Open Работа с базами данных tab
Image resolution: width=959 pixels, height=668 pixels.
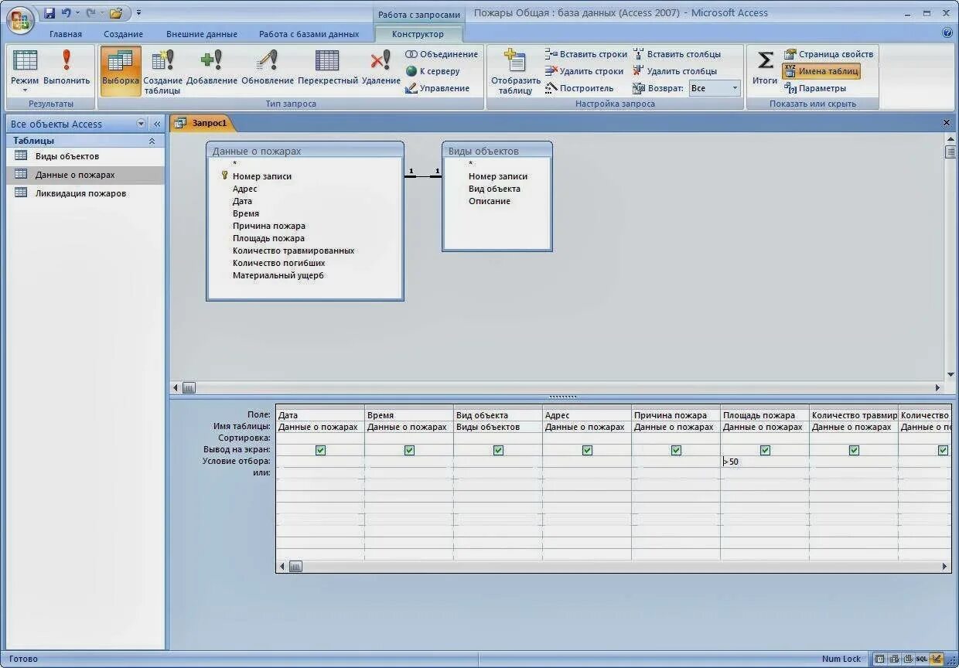(309, 34)
